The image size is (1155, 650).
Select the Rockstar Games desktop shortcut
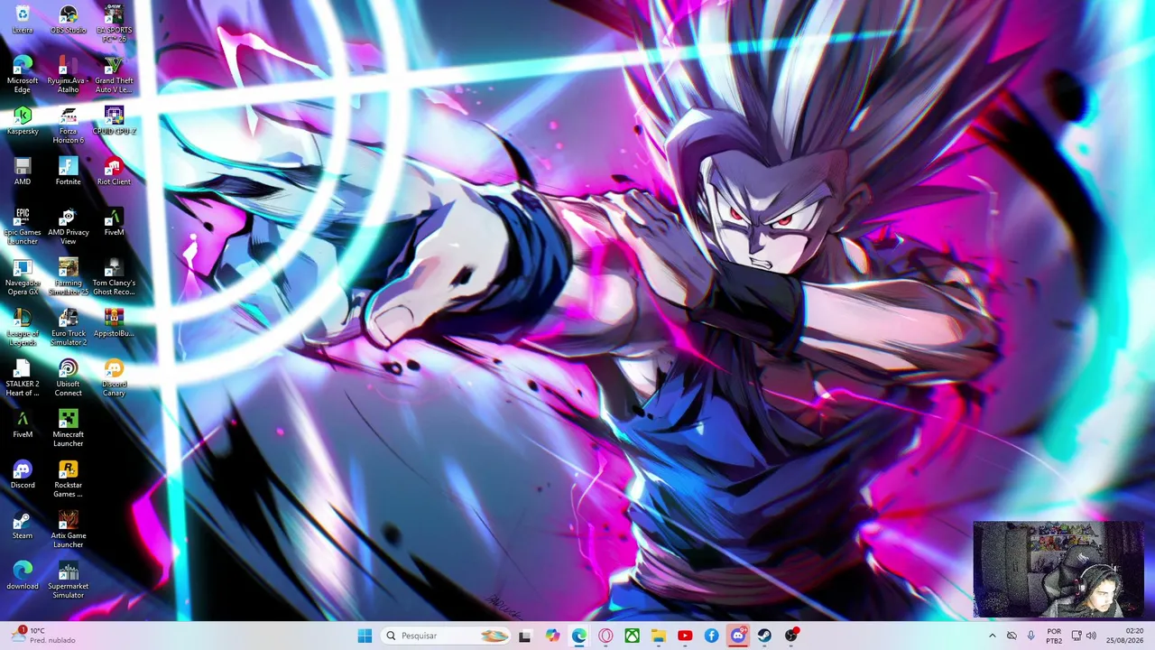68,479
